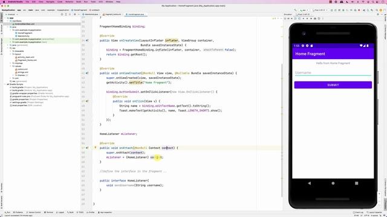The height and width of the screenshot is (217, 387).
Task: Click the editor vertical scrollbar
Action: (x=282, y=130)
